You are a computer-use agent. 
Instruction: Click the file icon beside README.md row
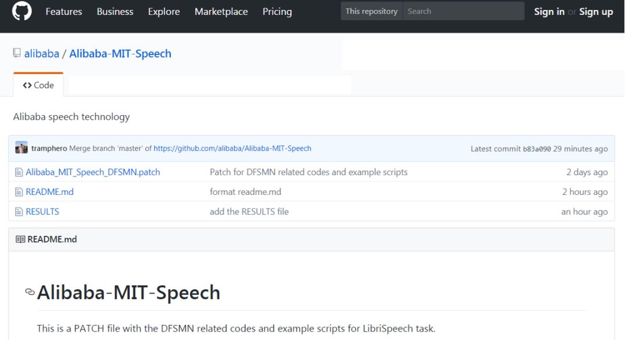pos(19,192)
